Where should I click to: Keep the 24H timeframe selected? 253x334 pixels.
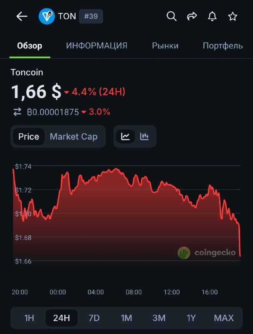click(61, 318)
